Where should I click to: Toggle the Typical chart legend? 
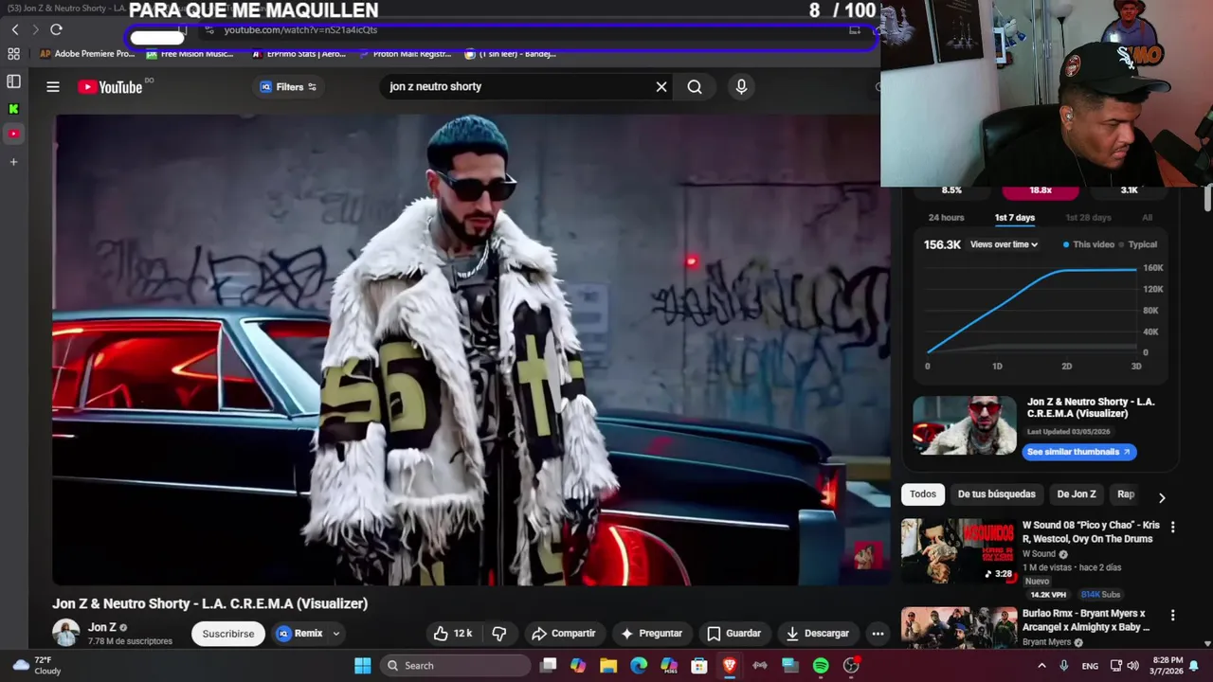(x=1138, y=244)
